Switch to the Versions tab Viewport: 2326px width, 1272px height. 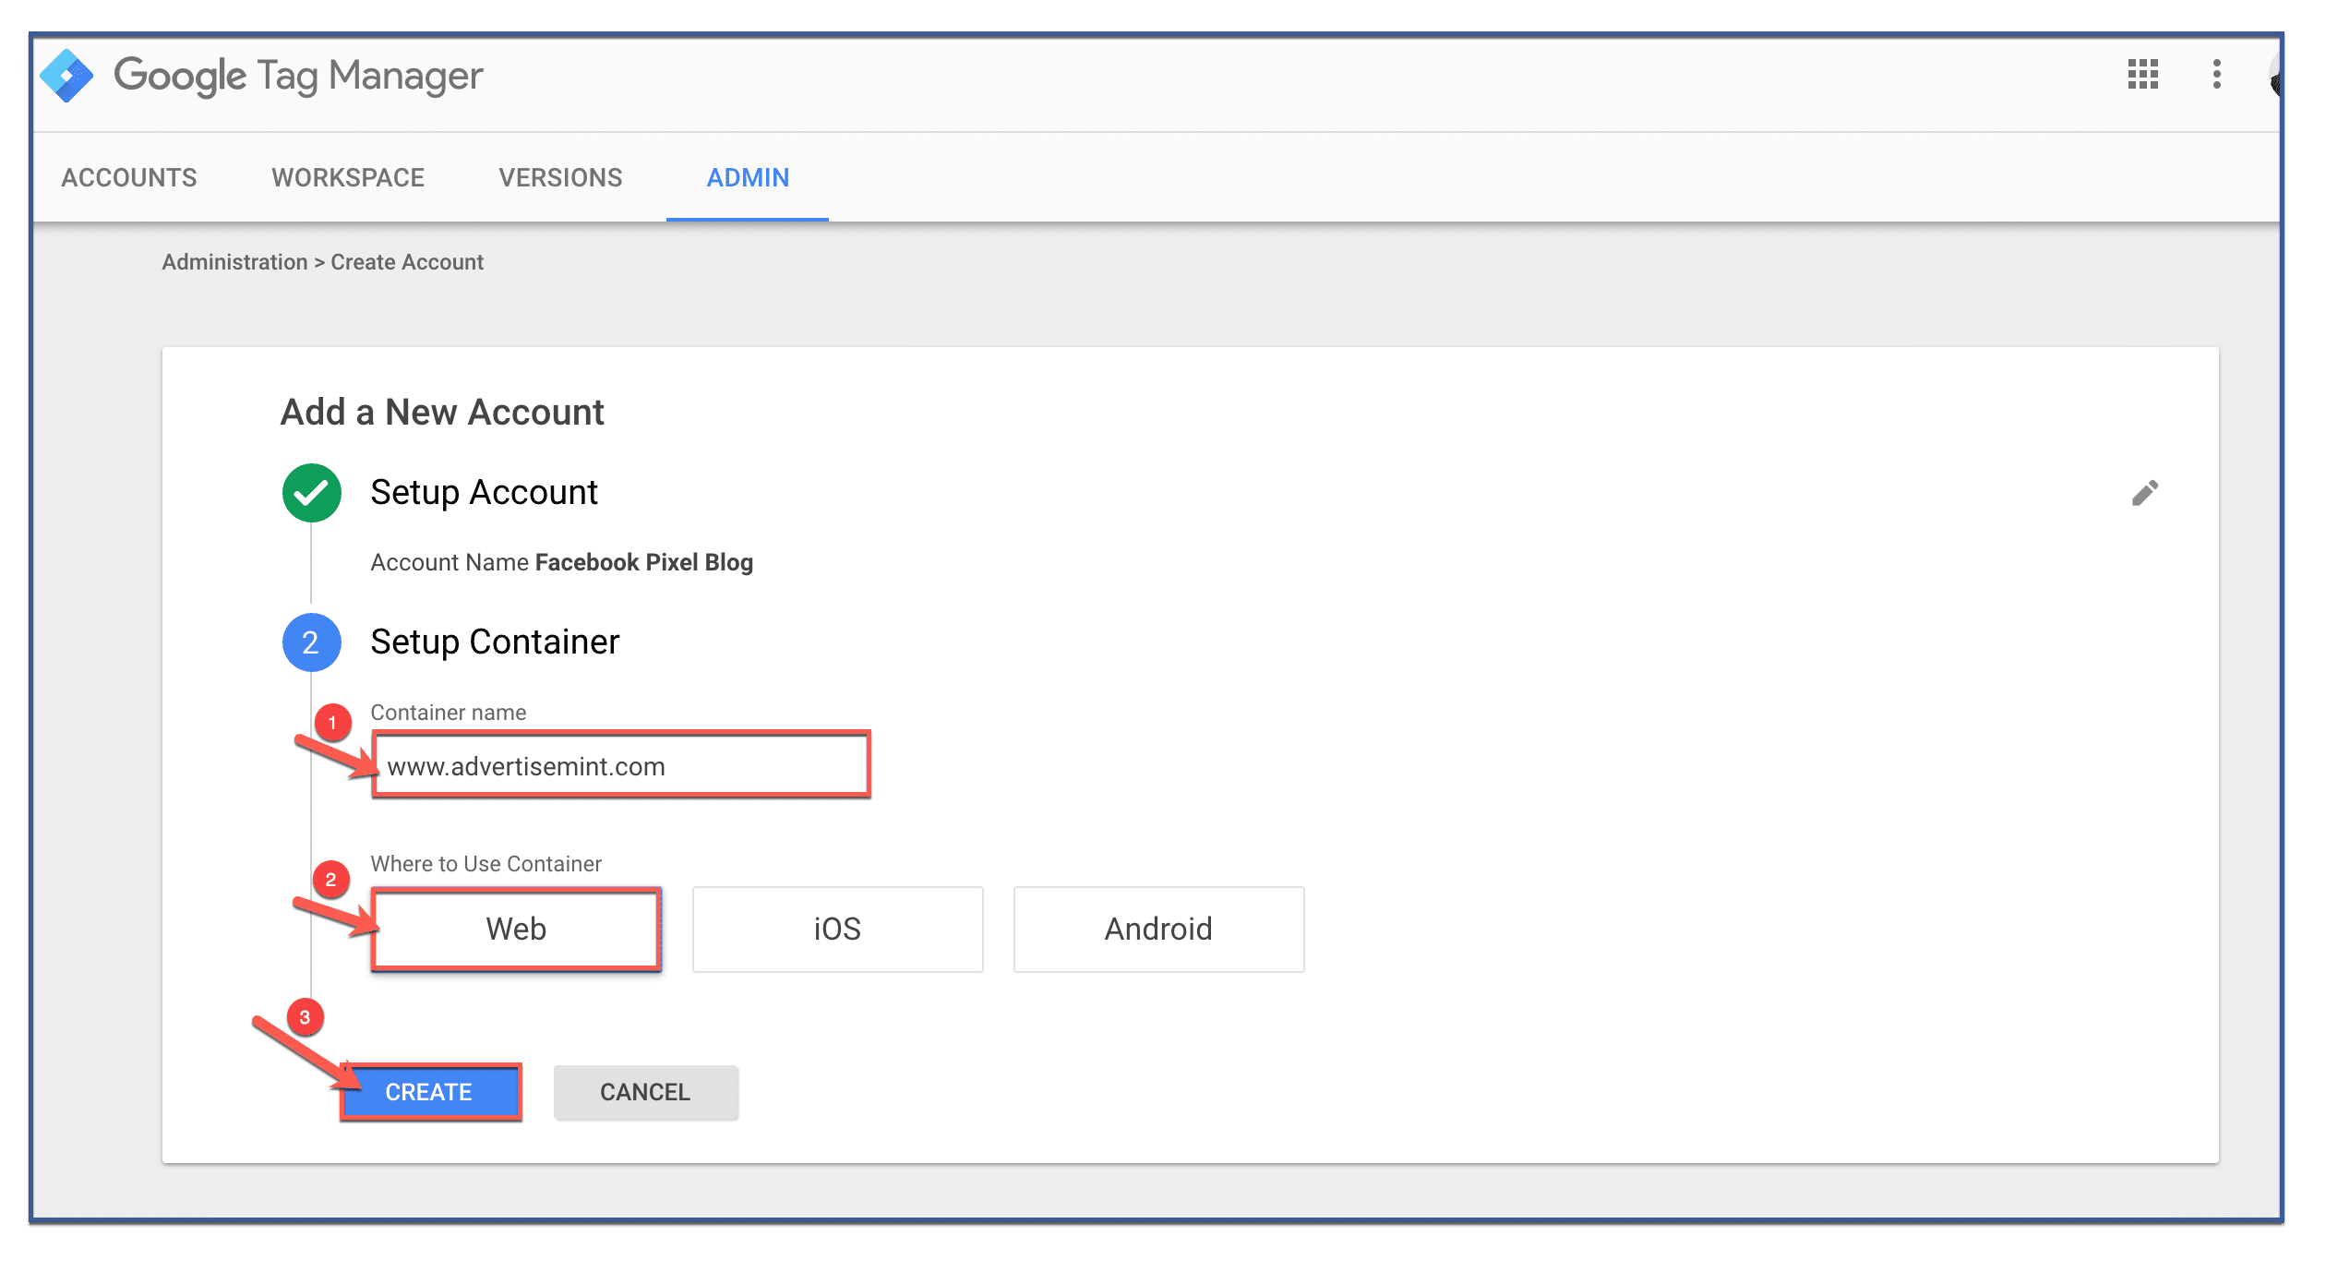(560, 177)
